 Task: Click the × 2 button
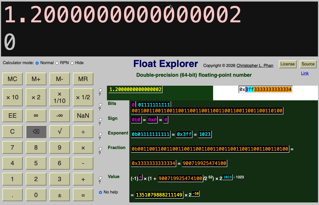(36, 97)
